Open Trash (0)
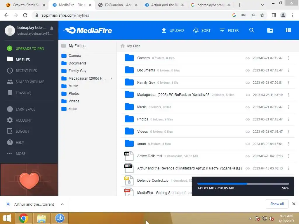The height and width of the screenshot is (224, 299). (19, 93)
